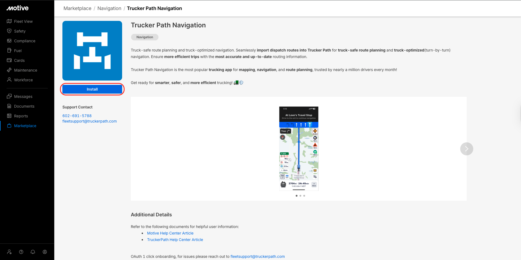
Task: Click the Trucker Path app logo
Action: (x=92, y=51)
